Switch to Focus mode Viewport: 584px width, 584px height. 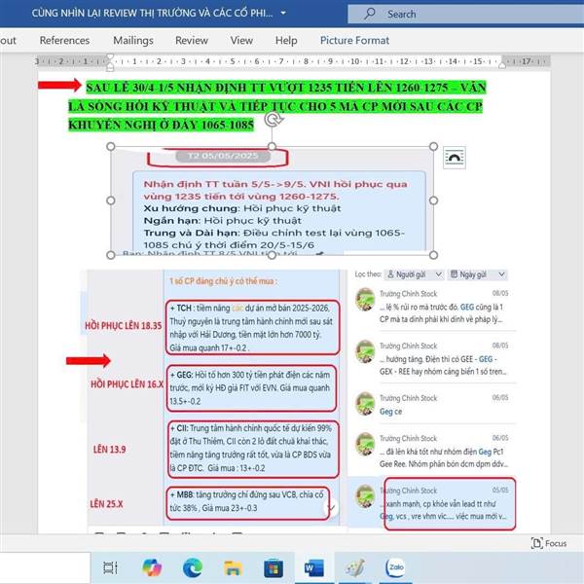click(x=549, y=543)
